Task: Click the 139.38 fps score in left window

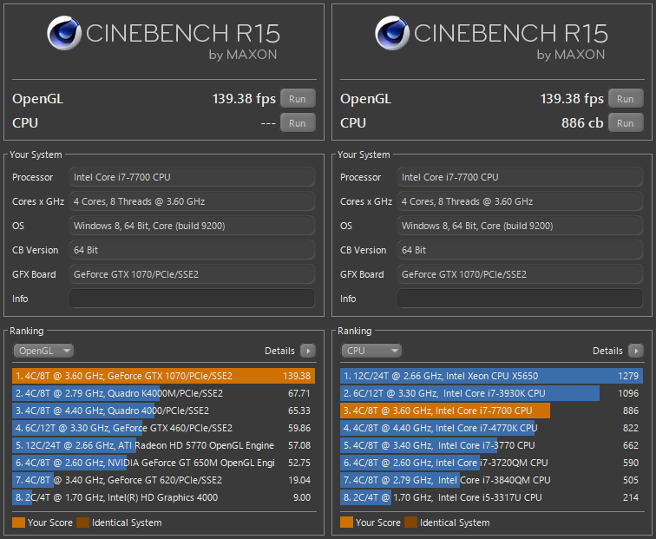Action: [x=244, y=99]
